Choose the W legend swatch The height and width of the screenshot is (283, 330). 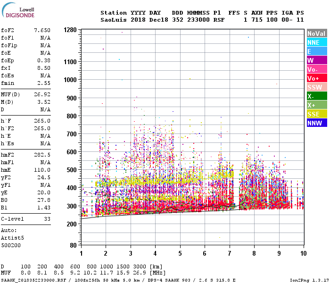pyautogui.click(x=317, y=60)
